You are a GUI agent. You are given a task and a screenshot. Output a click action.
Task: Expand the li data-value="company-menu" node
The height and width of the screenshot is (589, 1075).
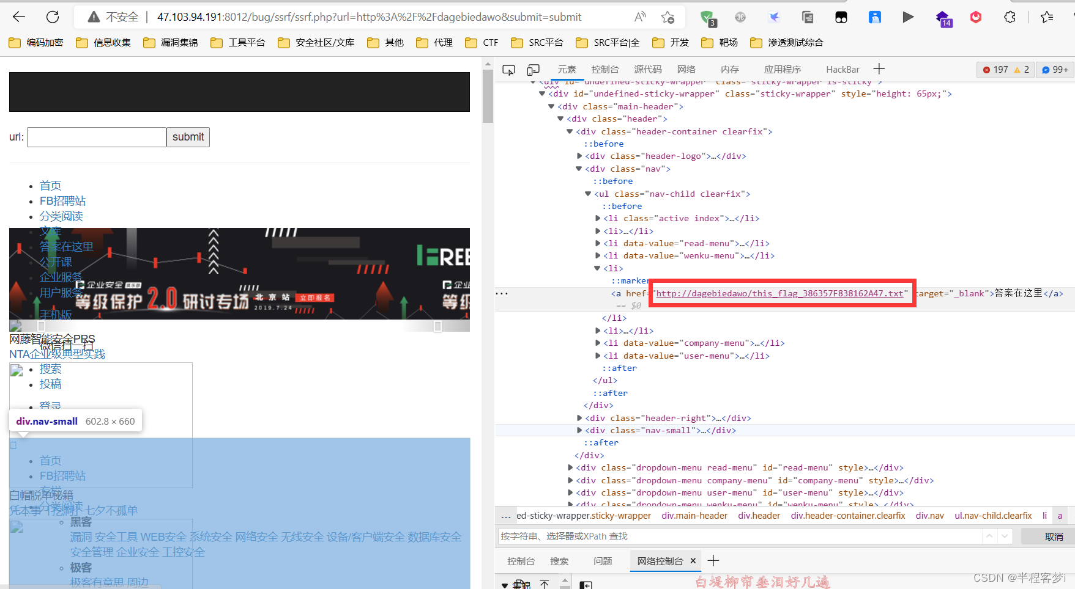click(x=598, y=343)
